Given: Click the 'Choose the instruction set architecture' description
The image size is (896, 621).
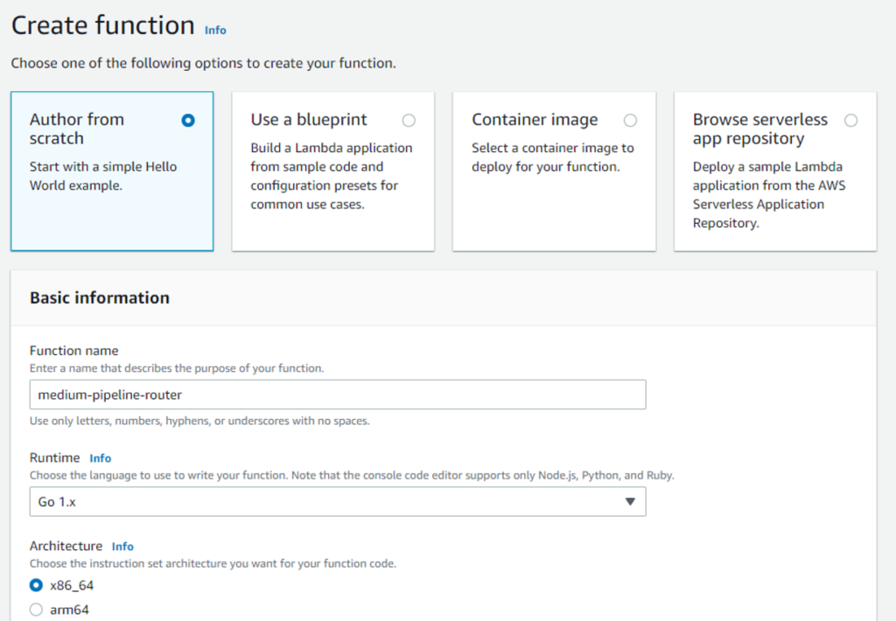Looking at the screenshot, I should (213, 564).
